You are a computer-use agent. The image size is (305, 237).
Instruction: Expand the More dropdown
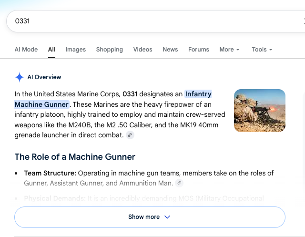pyautogui.click(x=229, y=50)
